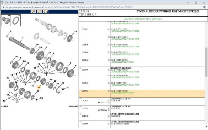Click callout number 21 on the diagram
The height and width of the screenshot is (130, 208).
point(76,31)
